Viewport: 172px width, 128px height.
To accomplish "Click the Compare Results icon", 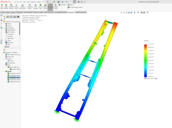I will pos(56,5).
